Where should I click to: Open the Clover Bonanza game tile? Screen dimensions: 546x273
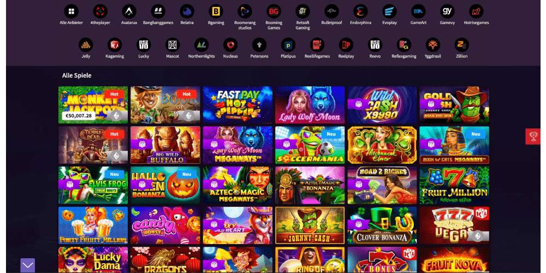382,225
